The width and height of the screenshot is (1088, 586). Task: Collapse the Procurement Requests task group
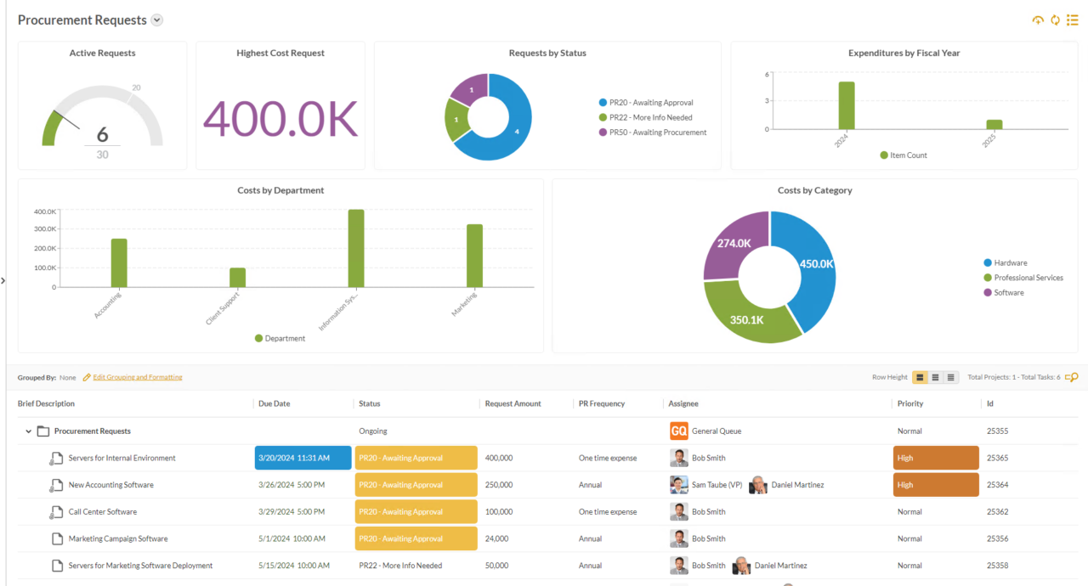tap(28, 431)
